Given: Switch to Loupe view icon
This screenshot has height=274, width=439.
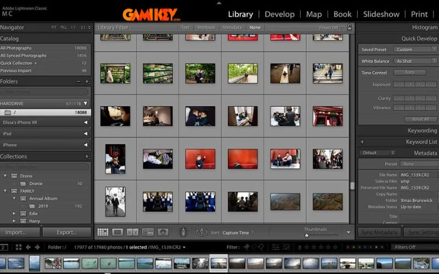Looking at the screenshot, I should [x=117, y=232].
